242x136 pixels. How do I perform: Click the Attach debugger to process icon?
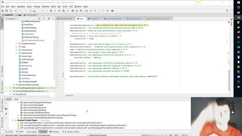point(64,11)
